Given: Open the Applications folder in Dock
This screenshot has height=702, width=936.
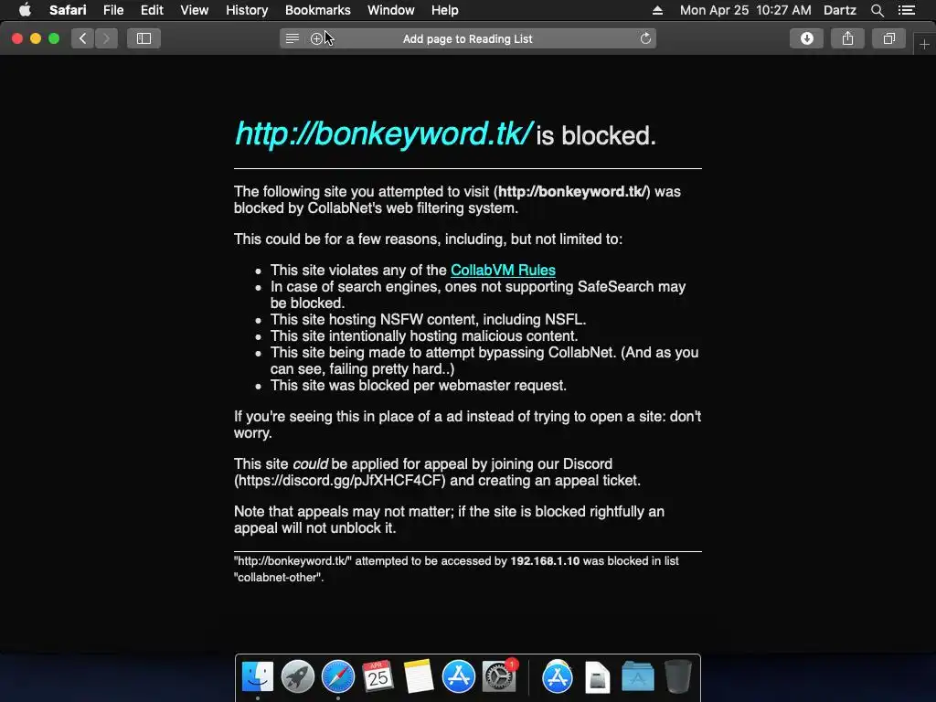Looking at the screenshot, I should click(637, 677).
